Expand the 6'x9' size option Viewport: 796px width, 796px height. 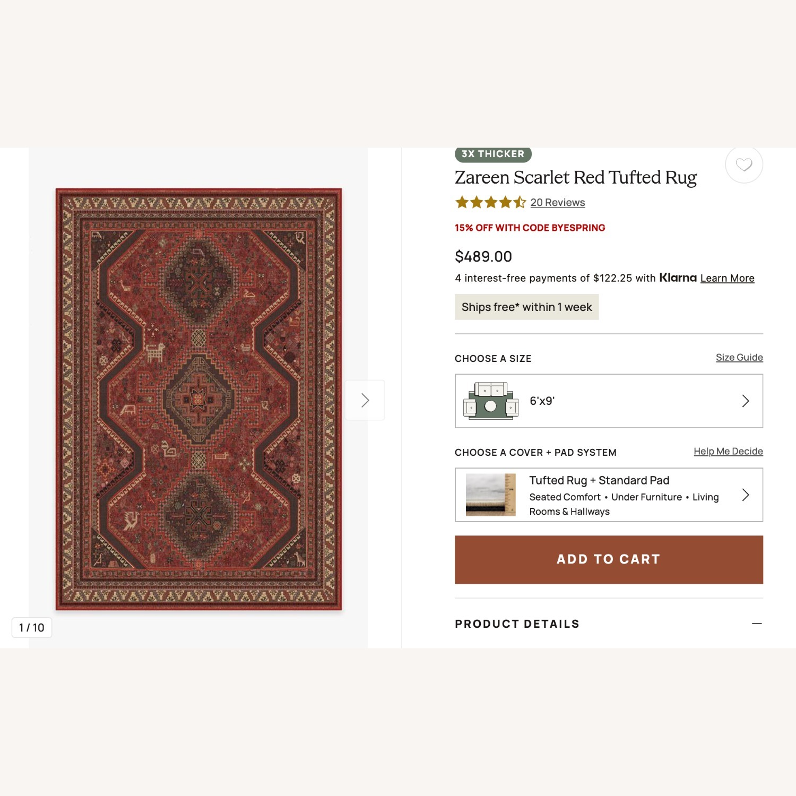click(609, 401)
